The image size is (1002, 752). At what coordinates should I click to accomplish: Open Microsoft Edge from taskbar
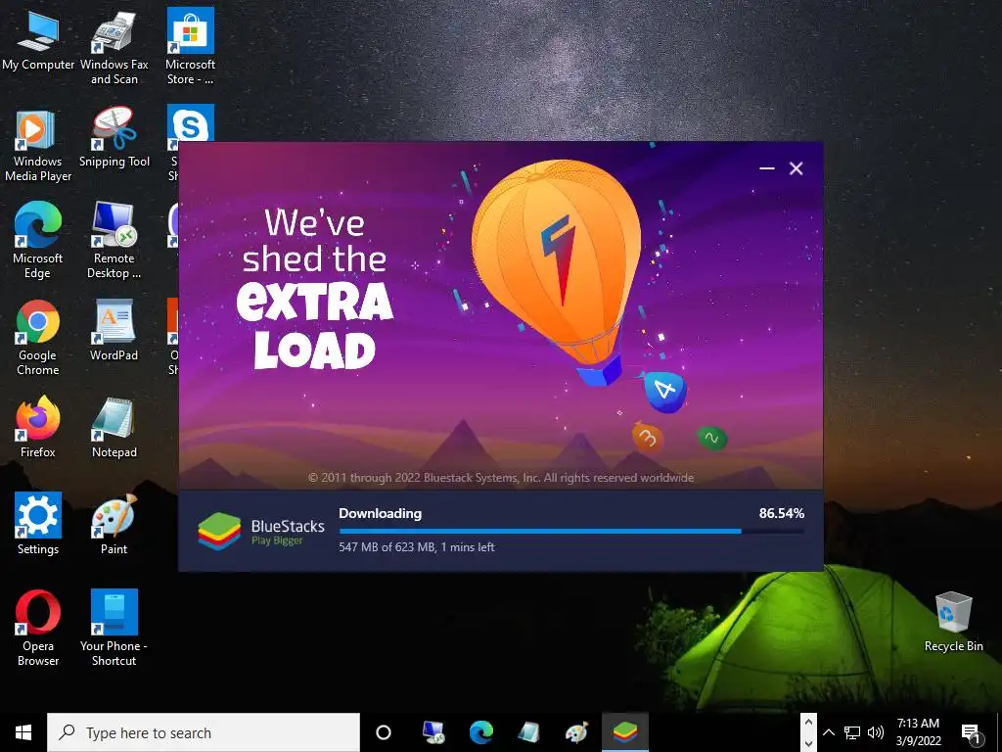pyautogui.click(x=481, y=732)
